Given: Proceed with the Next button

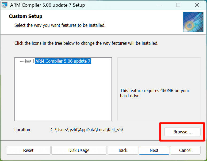Looking at the screenshot, I should (x=154, y=150).
